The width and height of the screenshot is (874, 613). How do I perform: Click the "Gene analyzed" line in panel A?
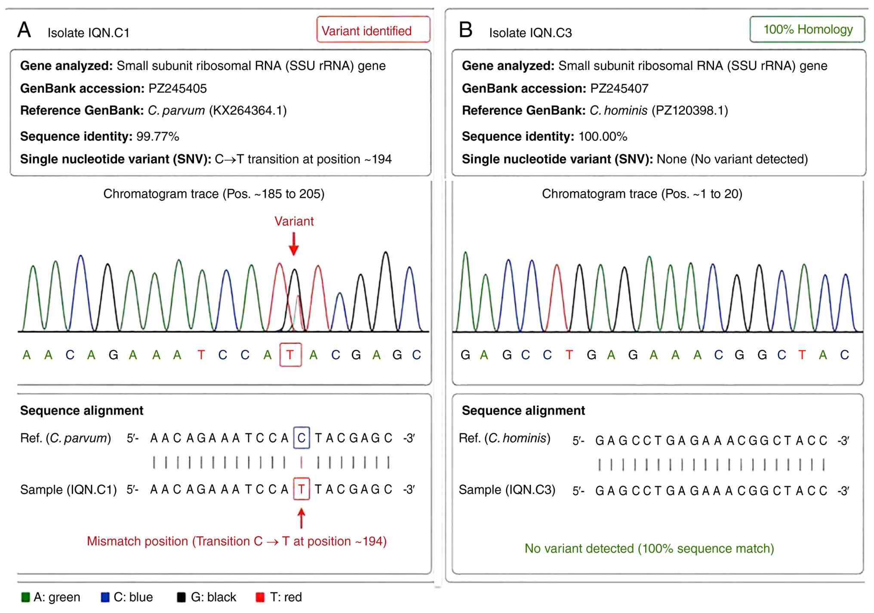pos(203,66)
